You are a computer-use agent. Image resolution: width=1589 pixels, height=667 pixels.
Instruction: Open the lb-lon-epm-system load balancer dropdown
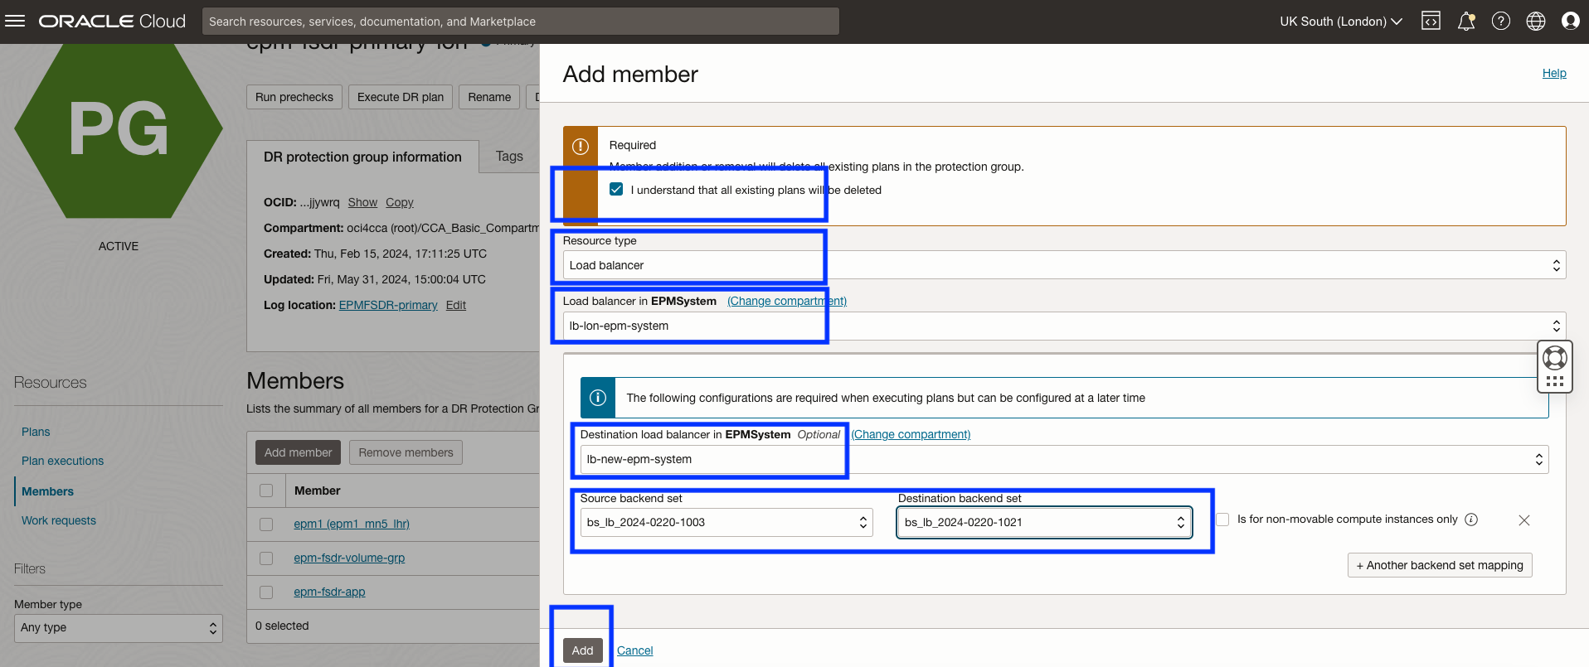pos(1064,326)
